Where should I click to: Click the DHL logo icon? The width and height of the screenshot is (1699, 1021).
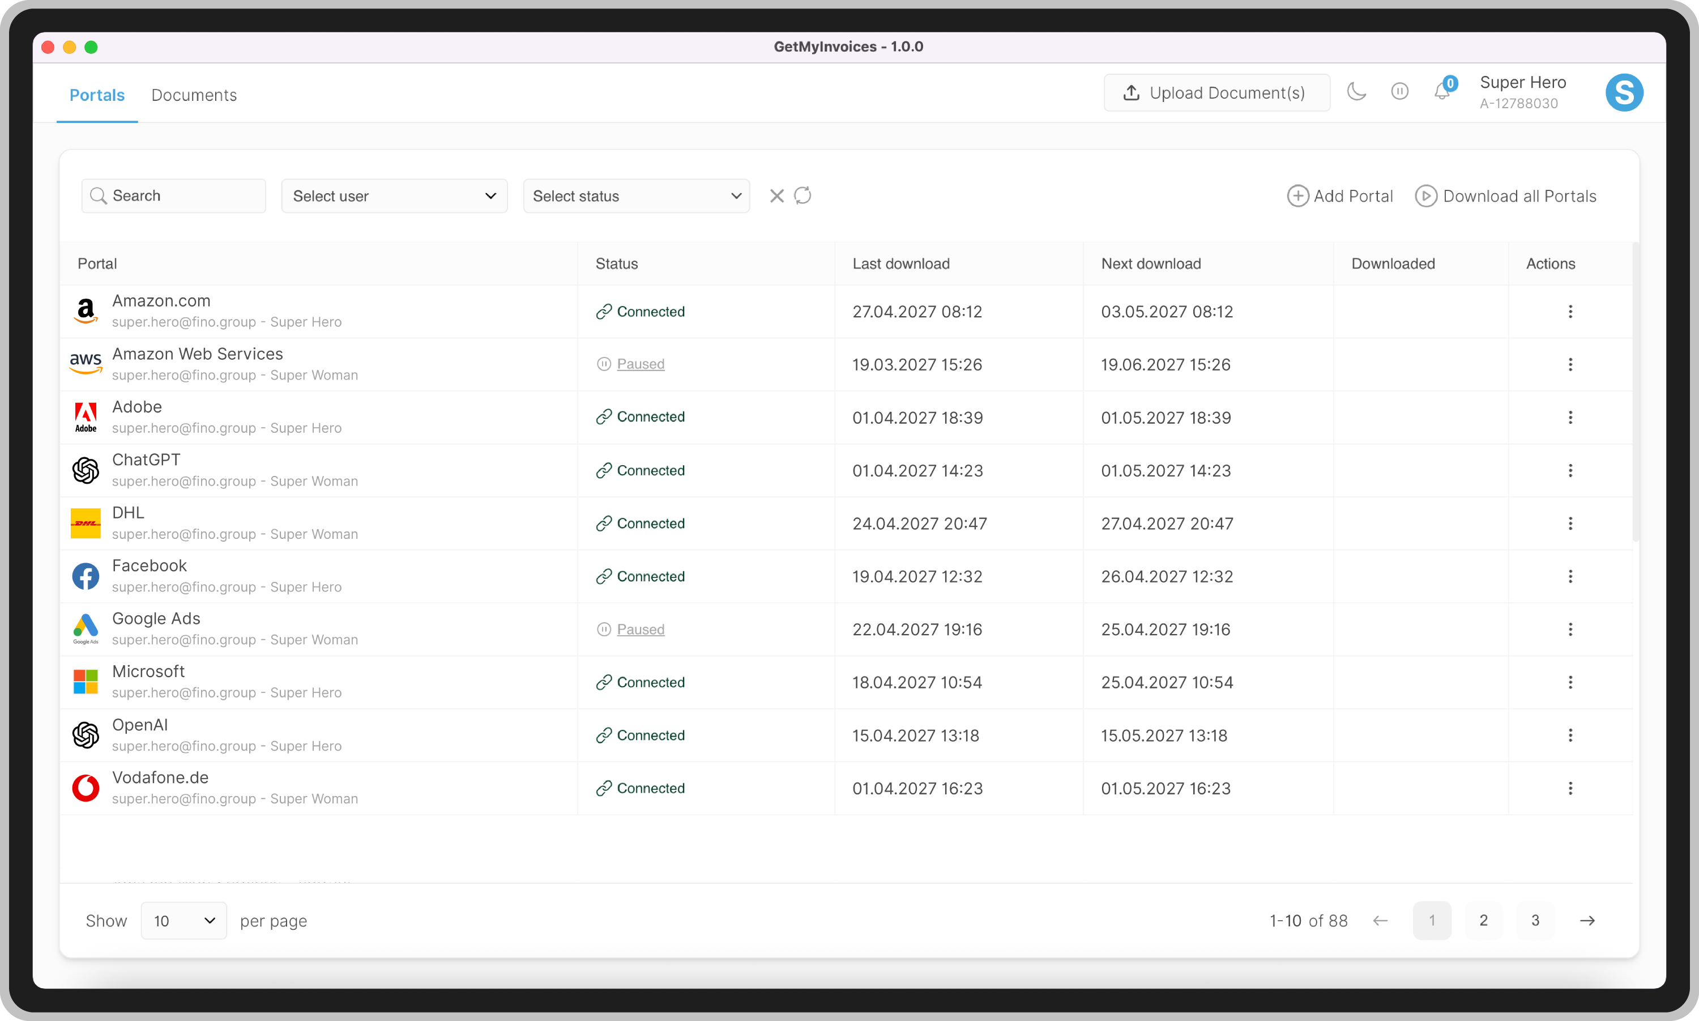point(86,524)
